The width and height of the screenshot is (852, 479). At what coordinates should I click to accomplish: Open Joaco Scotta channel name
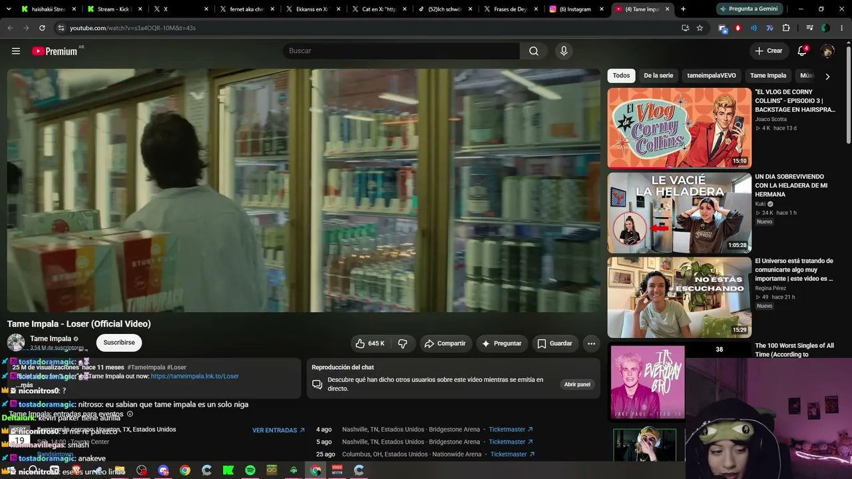(x=771, y=120)
